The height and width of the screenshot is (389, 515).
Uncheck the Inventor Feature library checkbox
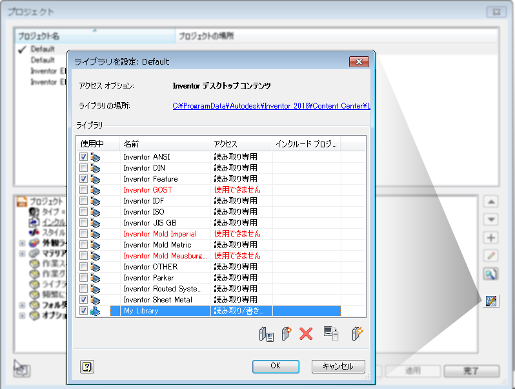[x=83, y=179]
